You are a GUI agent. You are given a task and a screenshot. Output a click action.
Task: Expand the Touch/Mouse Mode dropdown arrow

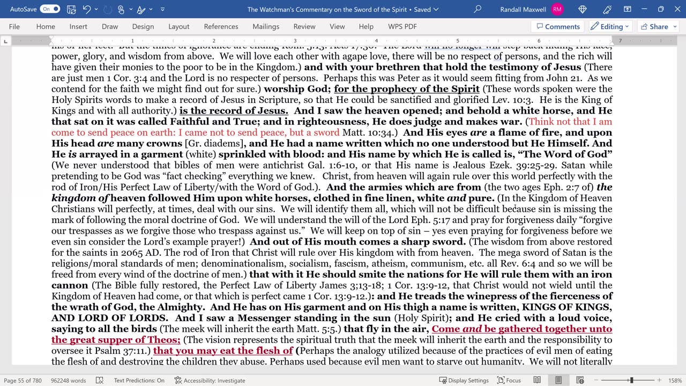pyautogui.click(x=130, y=9)
